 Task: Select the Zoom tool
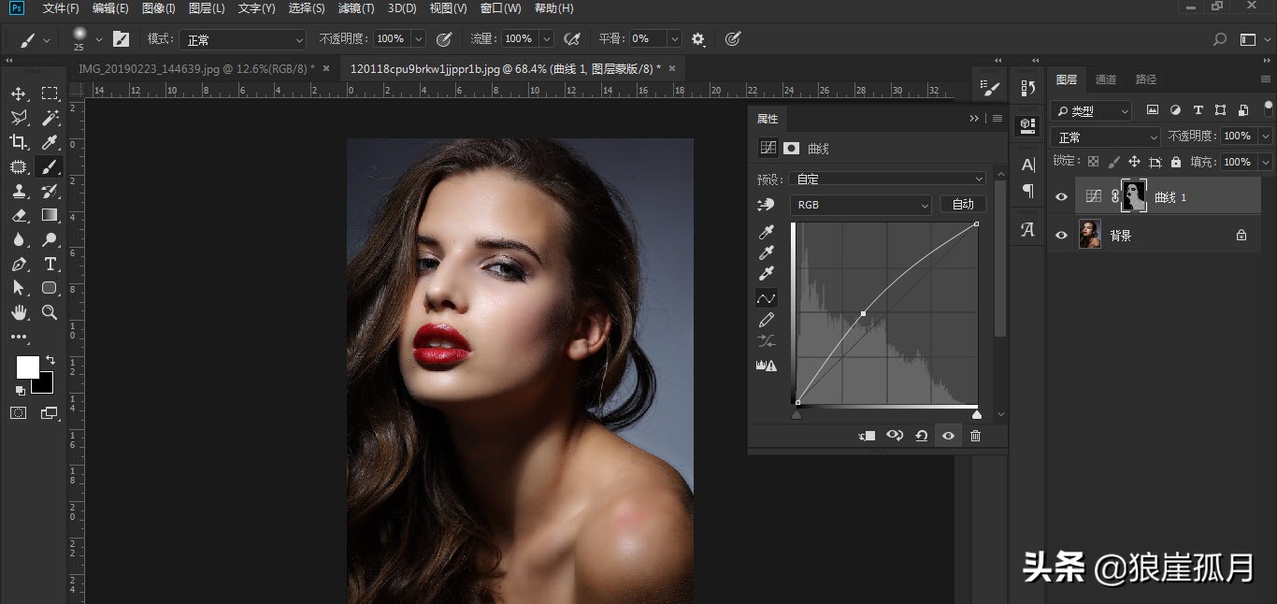pyautogui.click(x=50, y=312)
